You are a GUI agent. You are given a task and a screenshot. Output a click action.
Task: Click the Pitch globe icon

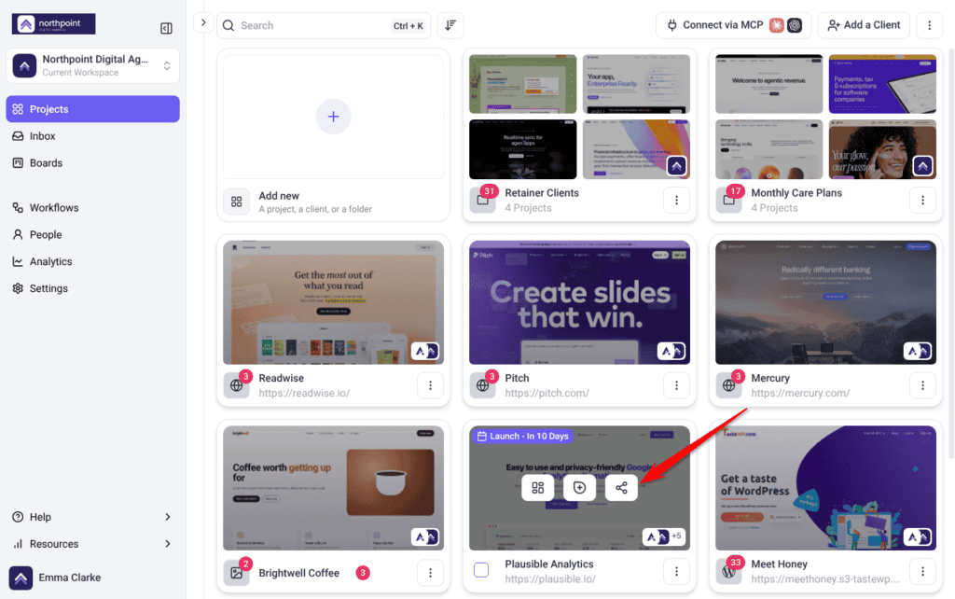[483, 385]
